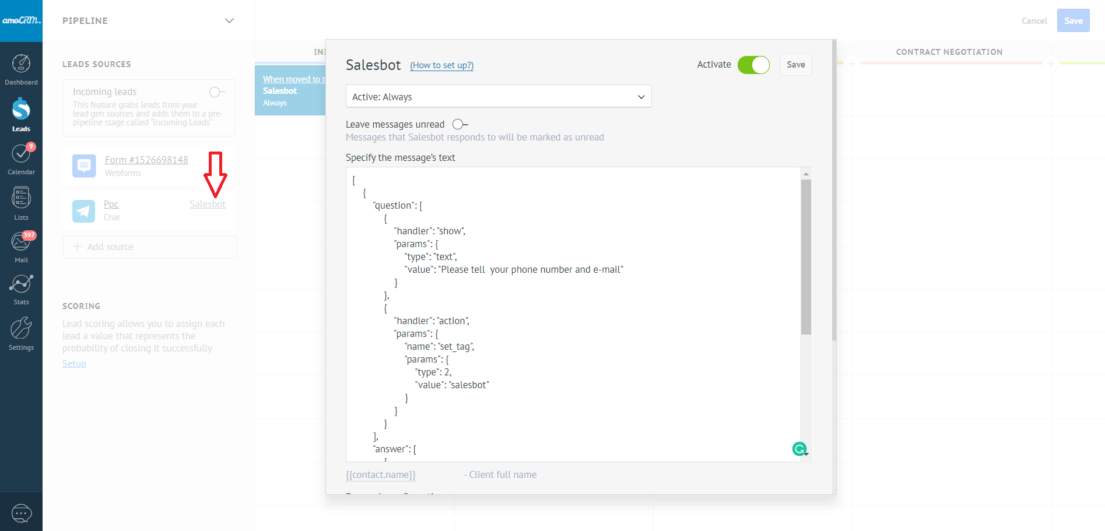Click the 'Specify the message's text' label
Viewport: 1105px width, 531px height.
tap(400, 157)
